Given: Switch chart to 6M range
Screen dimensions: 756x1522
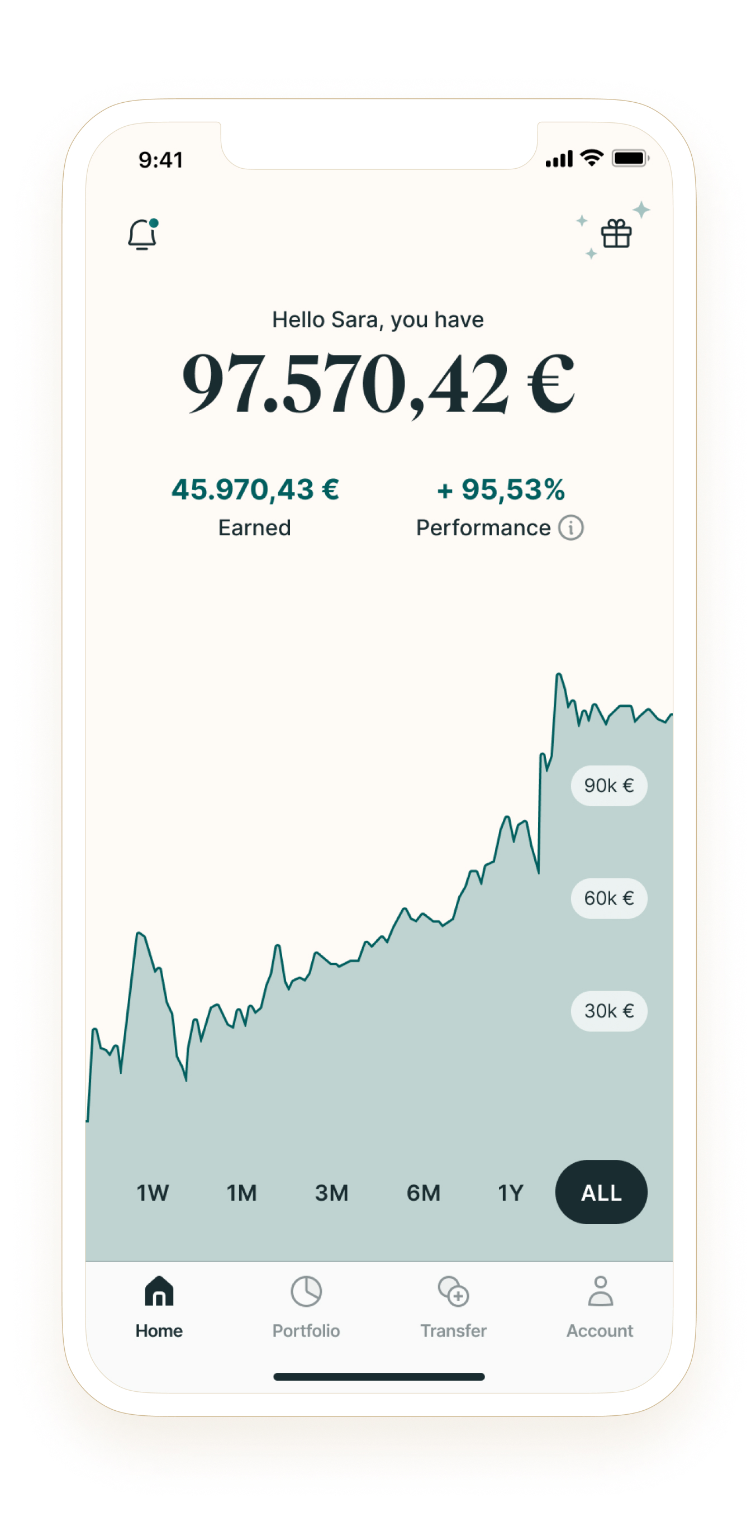Looking at the screenshot, I should pyautogui.click(x=423, y=1193).
